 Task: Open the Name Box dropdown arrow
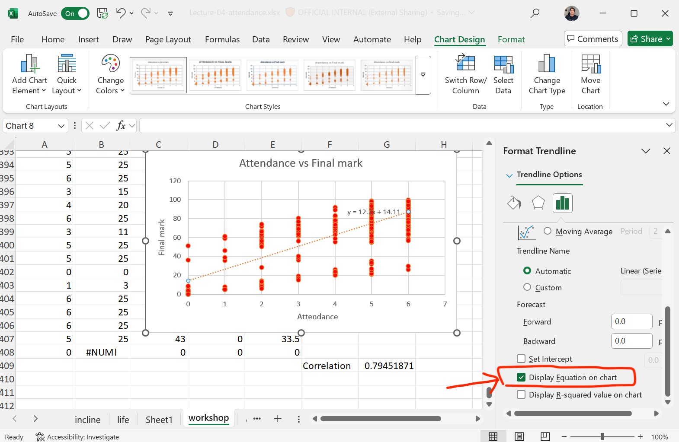coord(61,126)
